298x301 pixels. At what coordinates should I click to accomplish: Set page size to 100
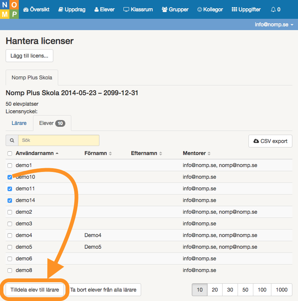(x=262, y=290)
